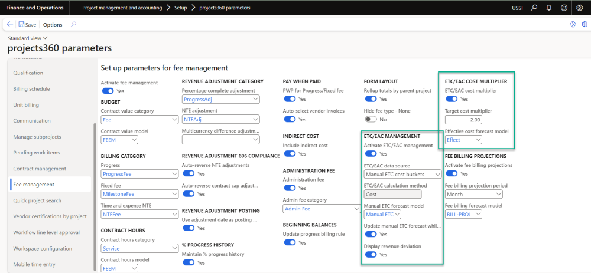Click the Setup breadcrumb link
591x273 pixels.
click(x=180, y=8)
